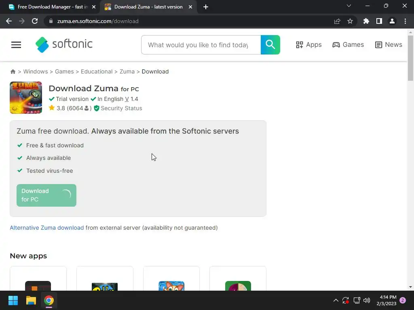Click the volume speaker tray icon
414x310 pixels.
367,300
